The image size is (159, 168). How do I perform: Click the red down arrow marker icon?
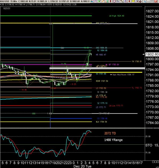(129, 1)
